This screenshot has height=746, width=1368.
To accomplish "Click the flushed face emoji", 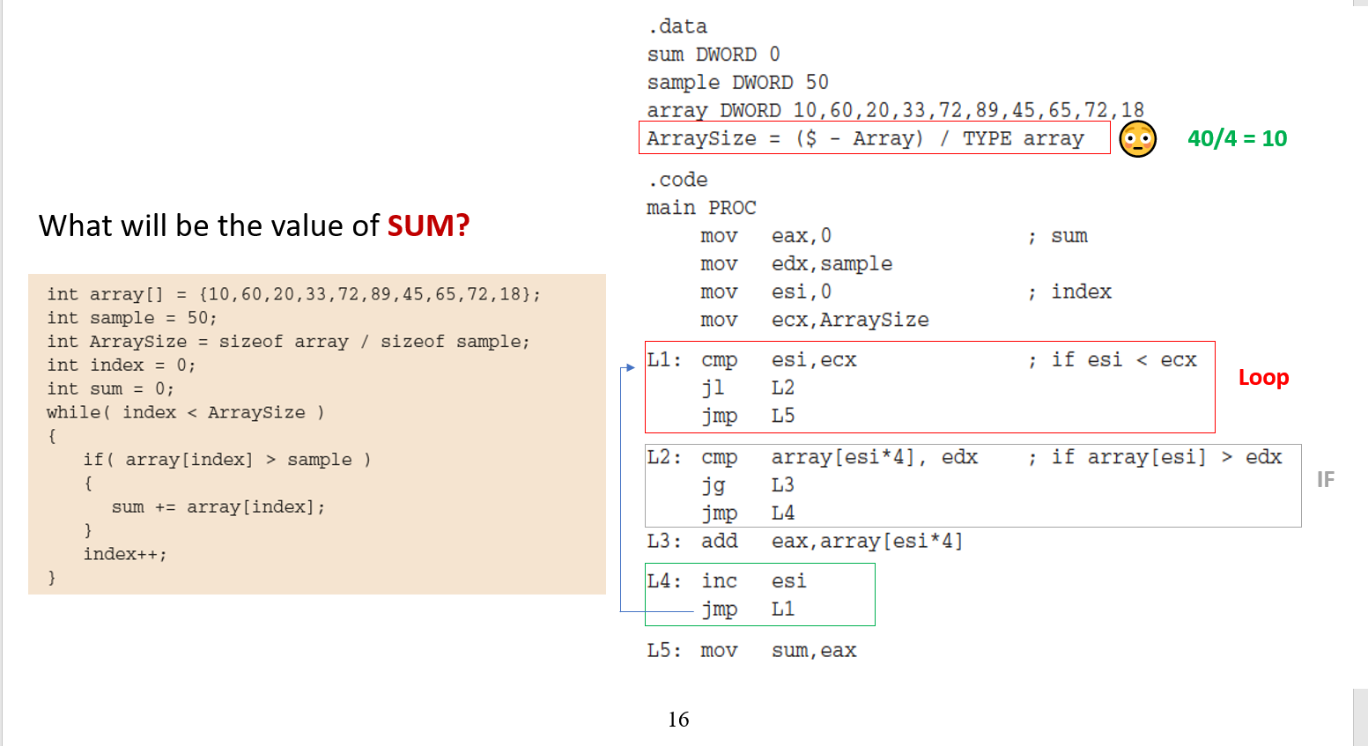I will pos(1137,139).
